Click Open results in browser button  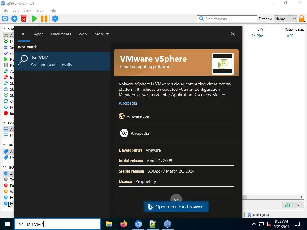pos(176,207)
